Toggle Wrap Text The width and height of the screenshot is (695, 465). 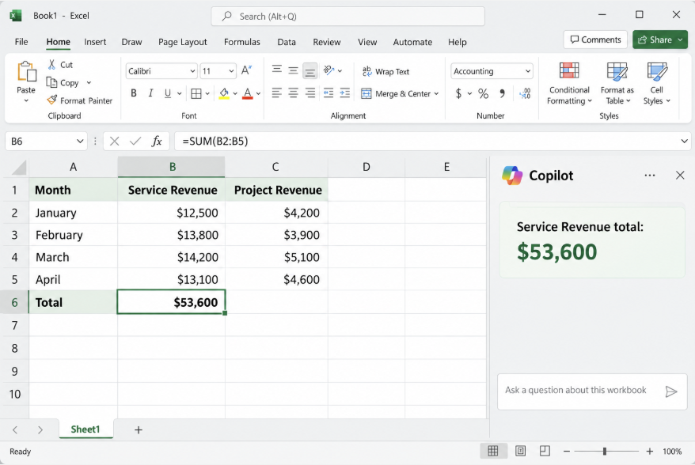point(385,71)
